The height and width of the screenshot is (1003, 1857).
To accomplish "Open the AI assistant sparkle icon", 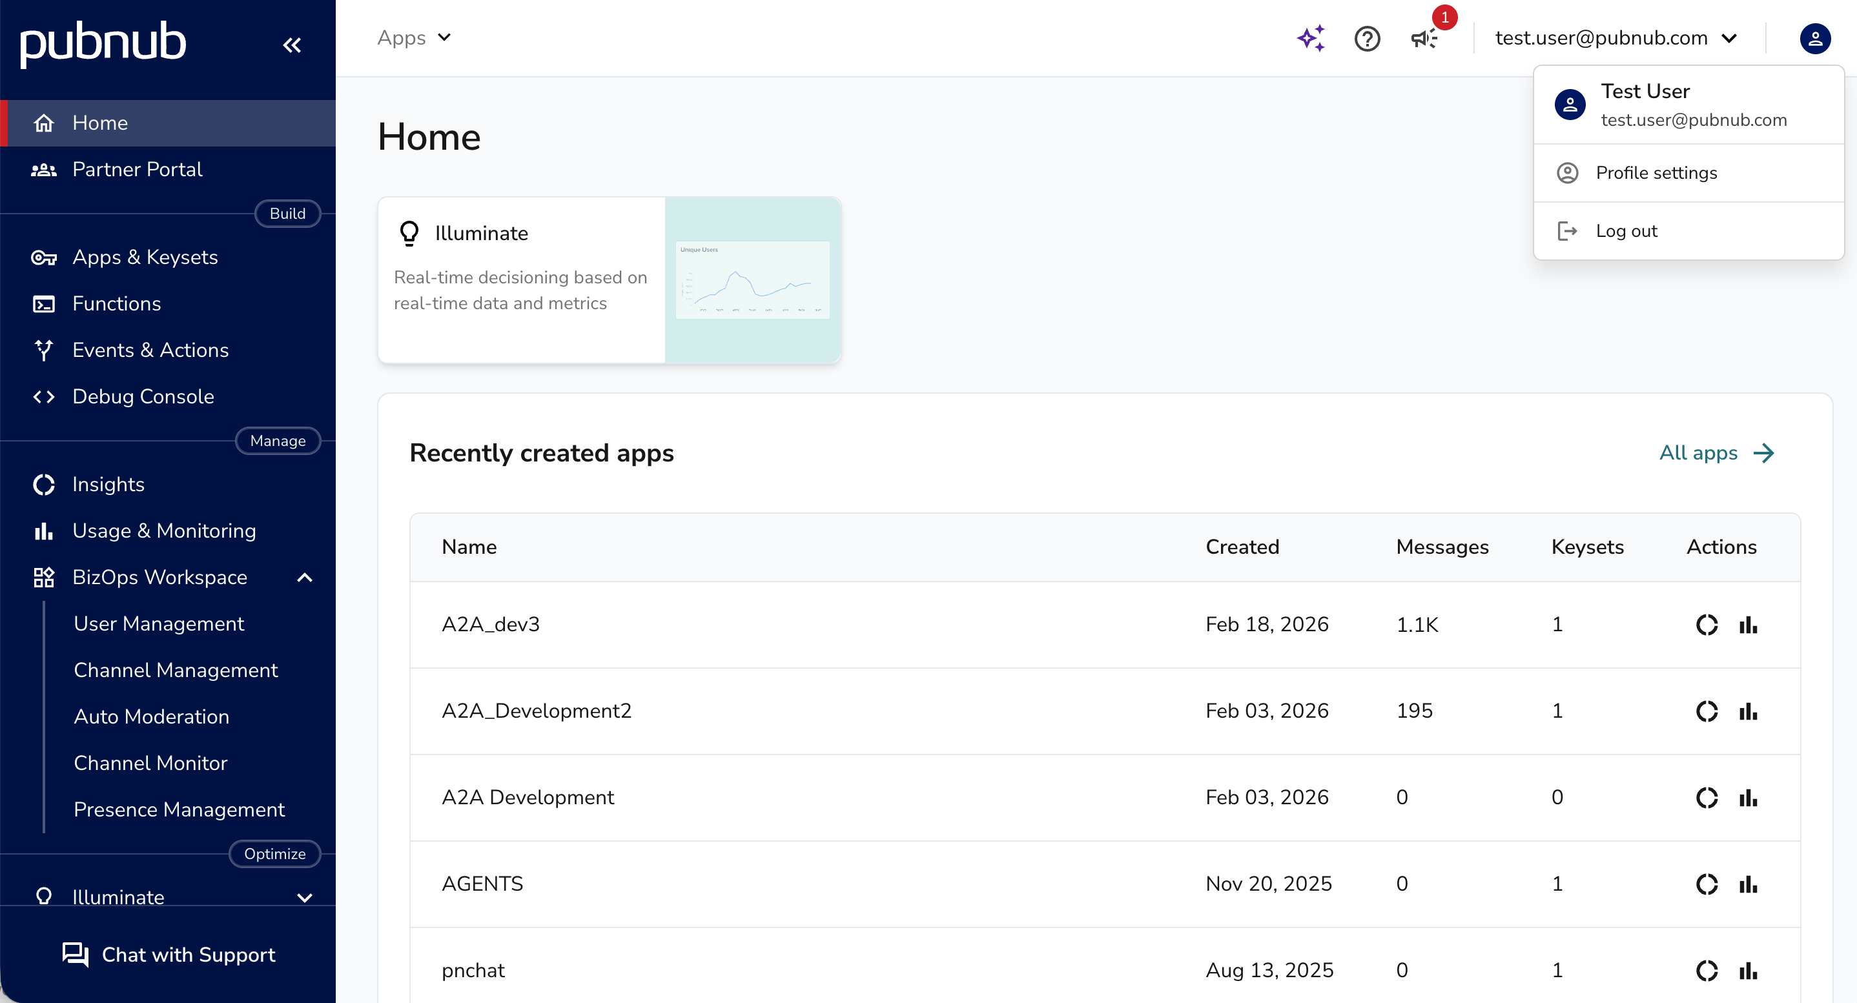I will (1311, 38).
